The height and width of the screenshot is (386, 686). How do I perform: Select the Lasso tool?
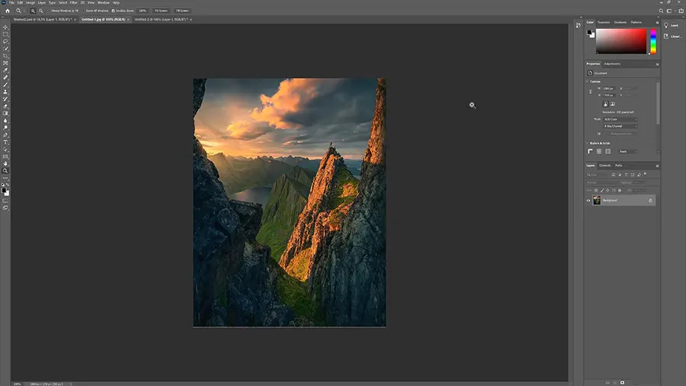coord(5,42)
